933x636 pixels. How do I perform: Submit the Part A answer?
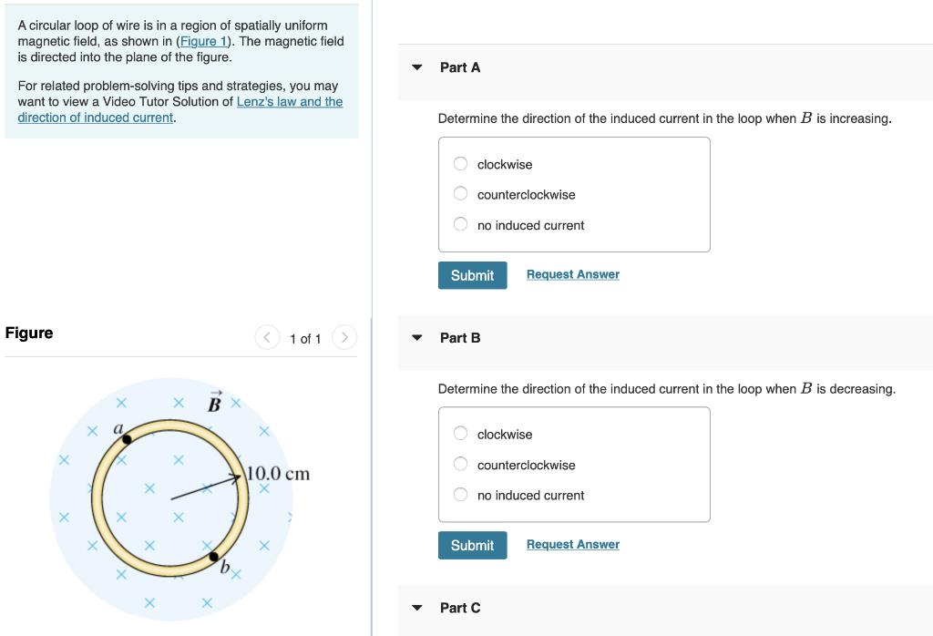point(472,274)
